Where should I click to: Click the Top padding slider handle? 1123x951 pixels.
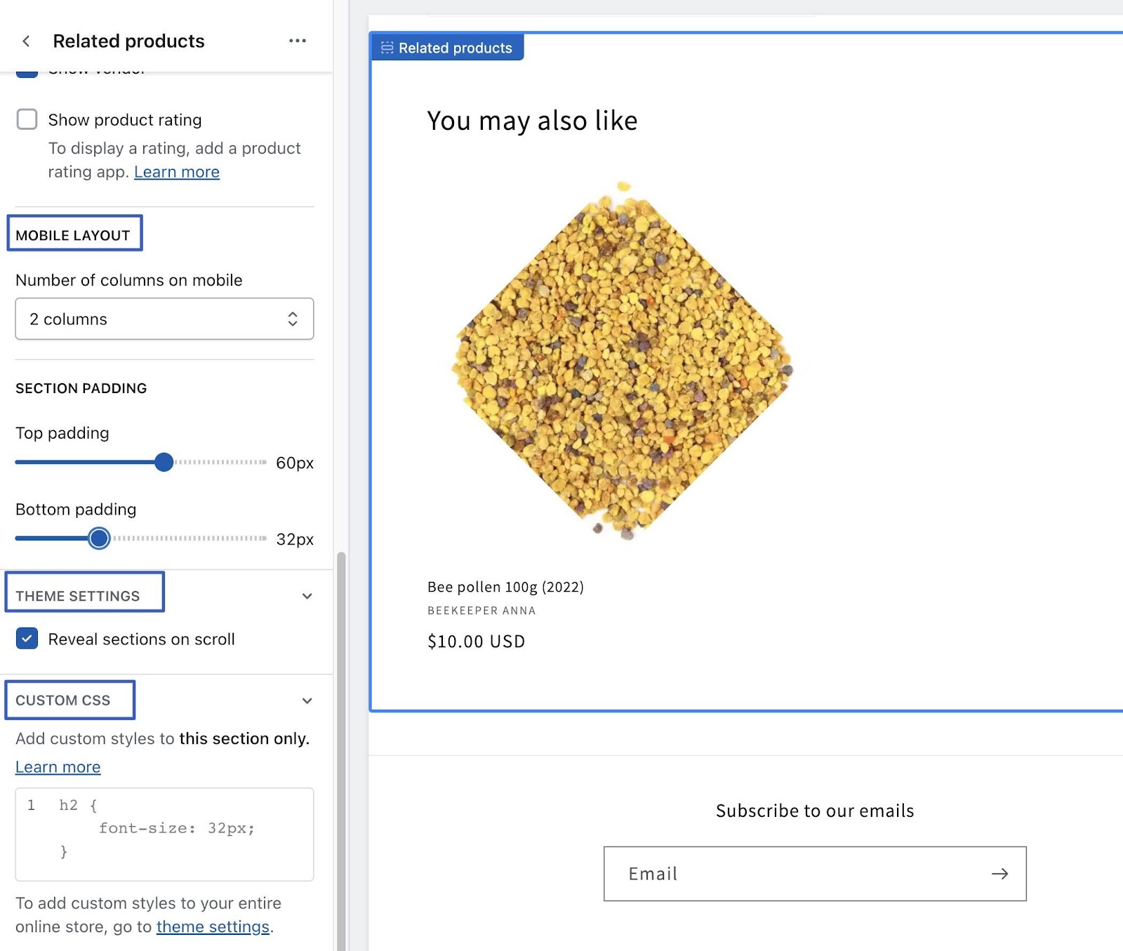[x=164, y=462]
